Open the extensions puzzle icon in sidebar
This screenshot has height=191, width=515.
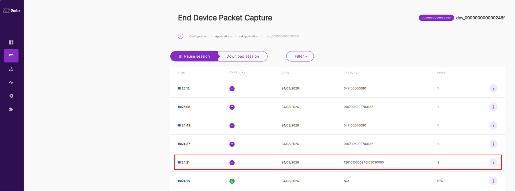(x=11, y=109)
